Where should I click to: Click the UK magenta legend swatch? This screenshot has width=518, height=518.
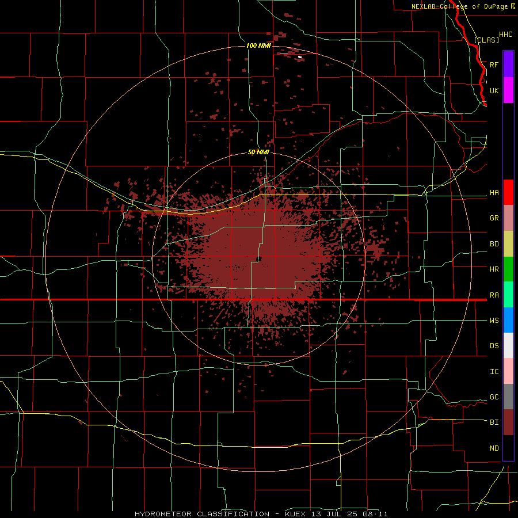pos(508,90)
